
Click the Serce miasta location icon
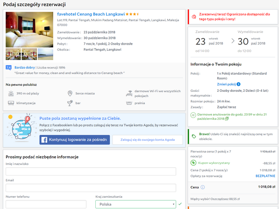coord(70,94)
